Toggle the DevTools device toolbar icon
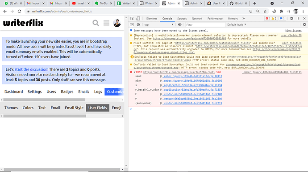Screen dimensions: 308x172 [138, 19]
